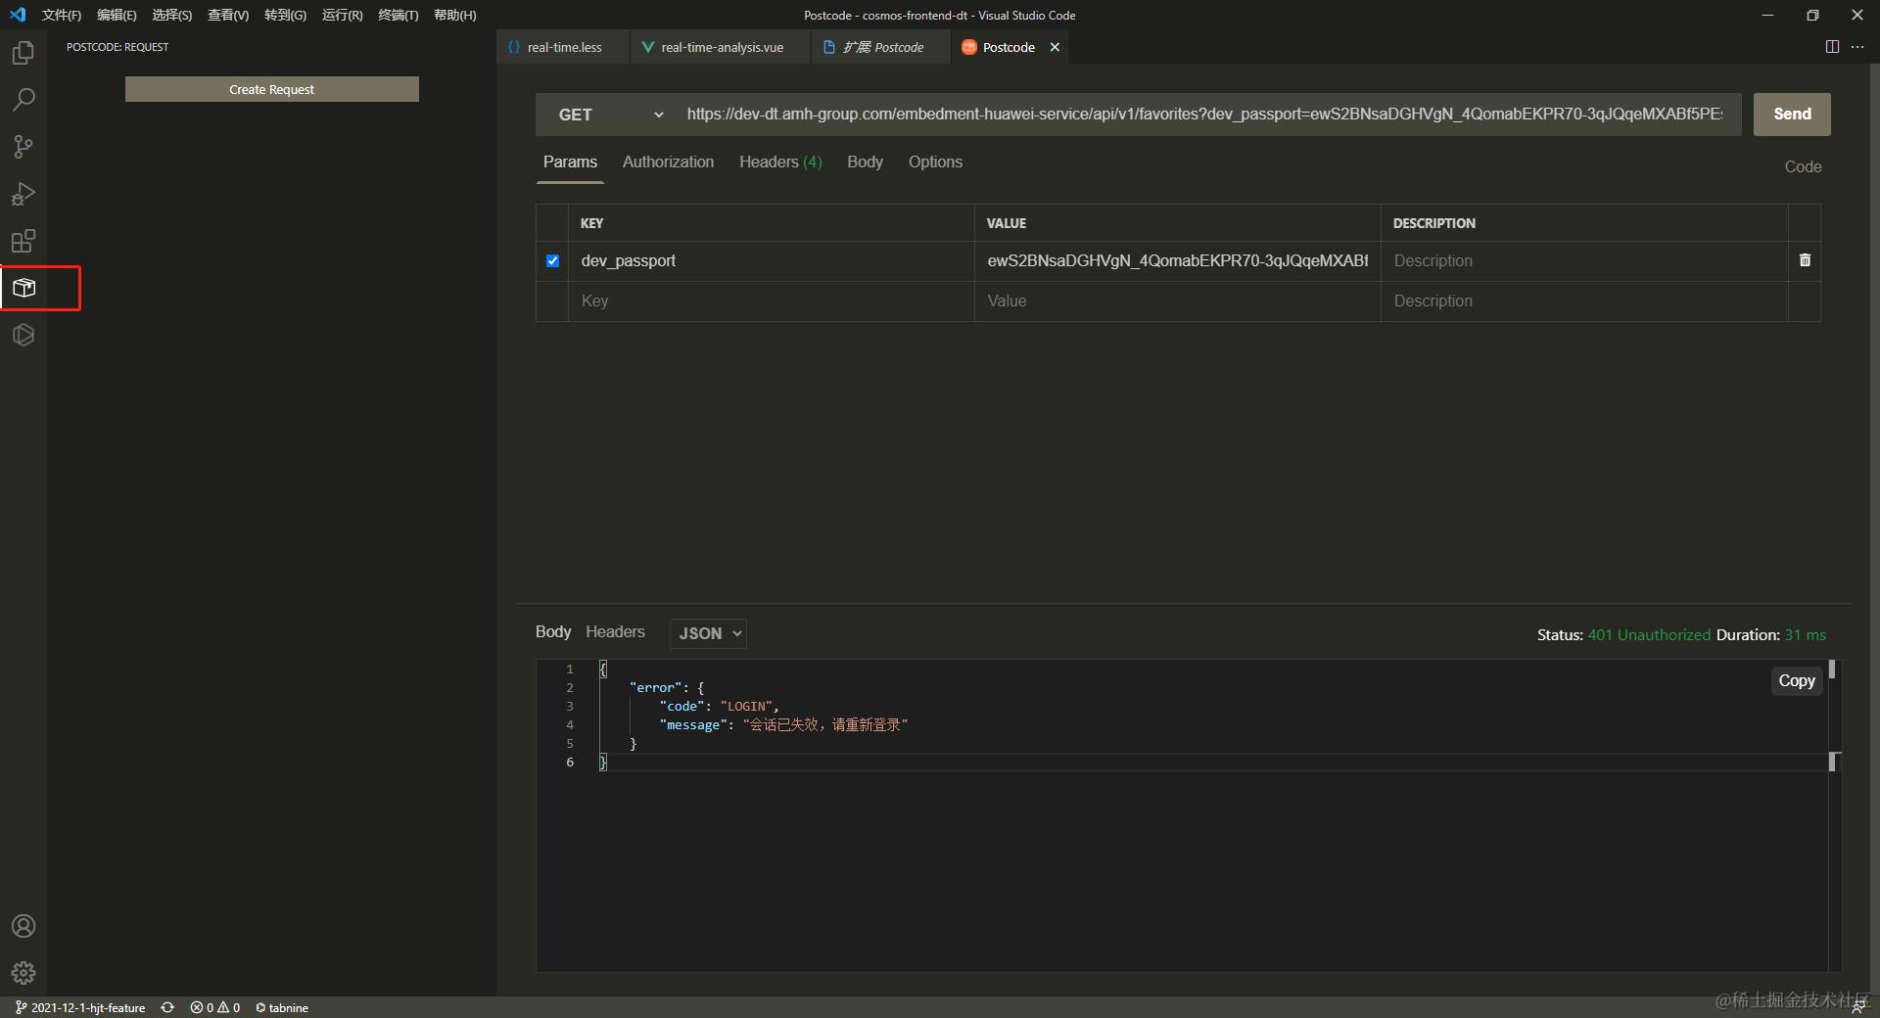Delete the dev_passport parameter row
Image resolution: width=1880 pixels, height=1018 pixels.
click(x=1805, y=260)
